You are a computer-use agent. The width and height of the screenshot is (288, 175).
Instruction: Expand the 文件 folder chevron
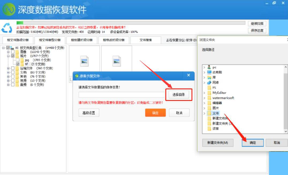pyautogui.click(x=204, y=113)
